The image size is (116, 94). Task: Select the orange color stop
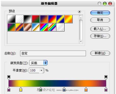click(x=86, y=89)
